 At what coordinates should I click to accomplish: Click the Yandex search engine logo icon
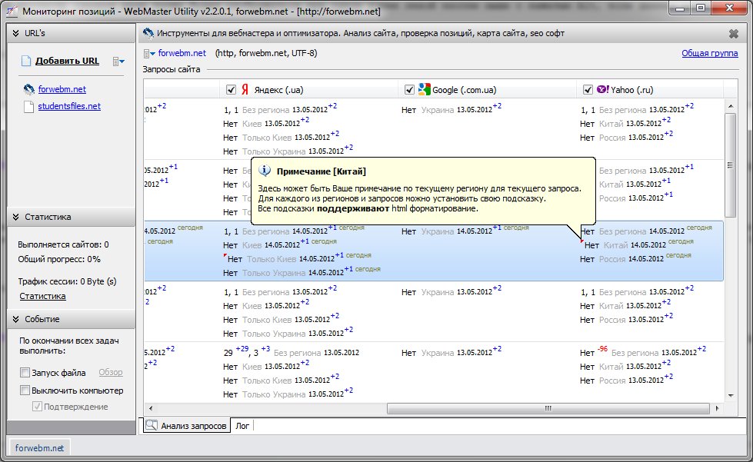245,90
